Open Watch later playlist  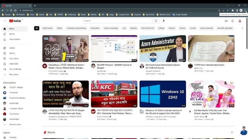point(15,64)
